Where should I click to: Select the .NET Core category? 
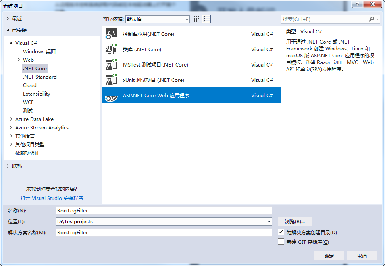(35, 68)
